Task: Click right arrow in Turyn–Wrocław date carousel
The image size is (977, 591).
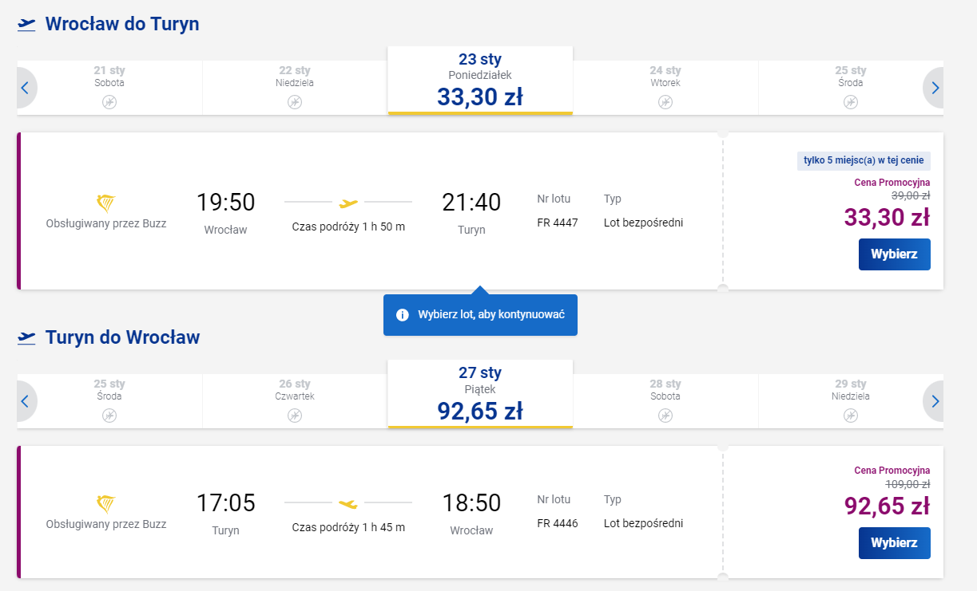Action: tap(935, 401)
